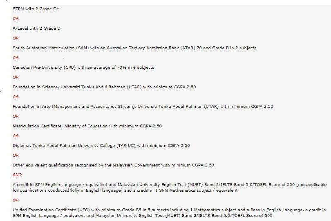Select the Unified Examination Certificate (UEC) paragraph
Image resolution: width=331 pixels, height=221 pixels.
tap(169, 212)
